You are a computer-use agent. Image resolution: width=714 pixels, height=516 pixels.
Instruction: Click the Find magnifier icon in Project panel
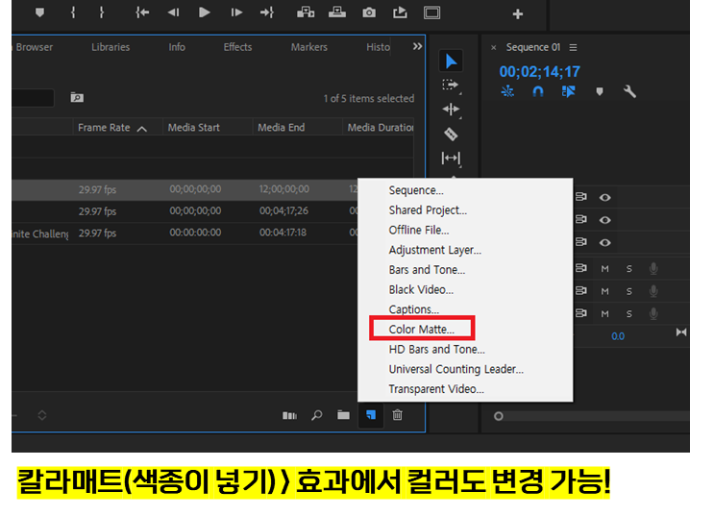(x=316, y=415)
